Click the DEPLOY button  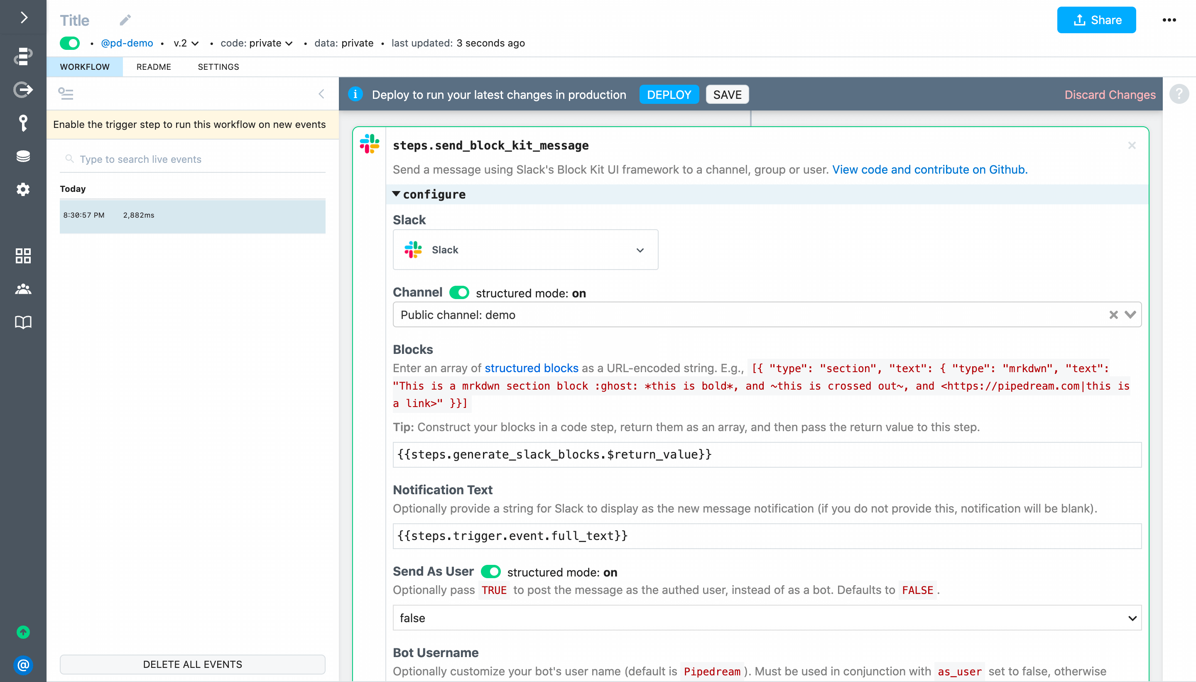pyautogui.click(x=669, y=95)
